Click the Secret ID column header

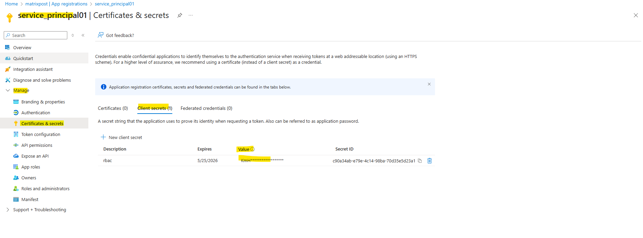point(344,149)
